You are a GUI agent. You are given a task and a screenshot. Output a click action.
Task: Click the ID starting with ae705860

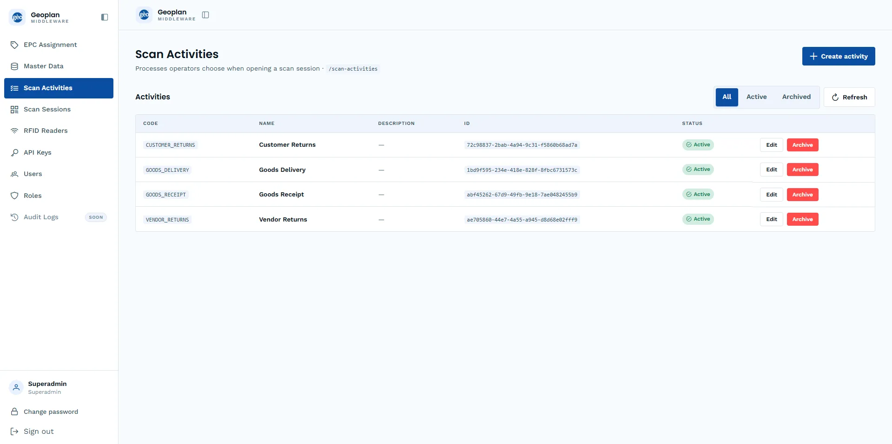pos(522,220)
